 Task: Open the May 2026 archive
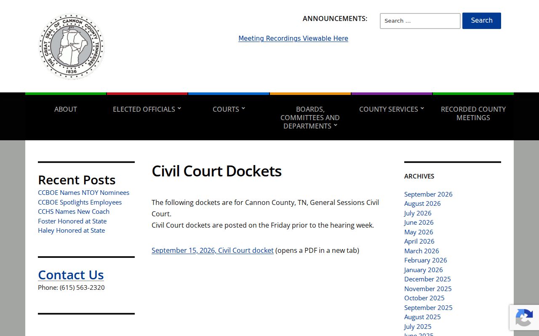tap(419, 232)
